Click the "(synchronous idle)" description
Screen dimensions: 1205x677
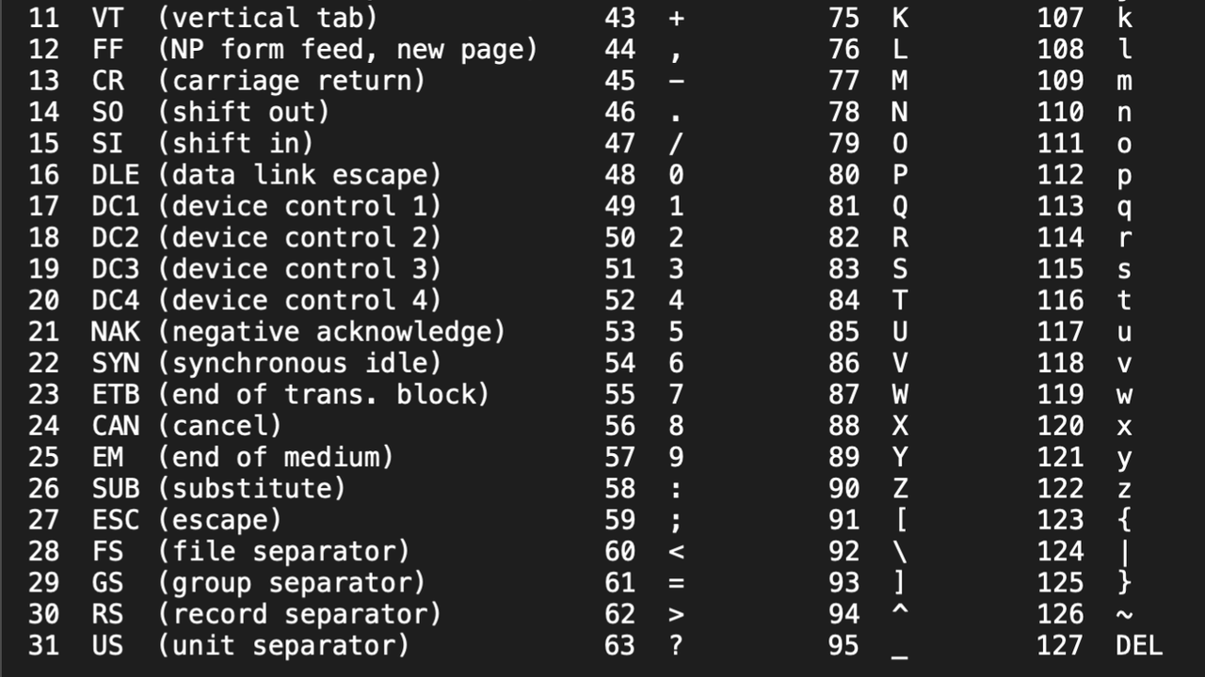[x=299, y=363]
